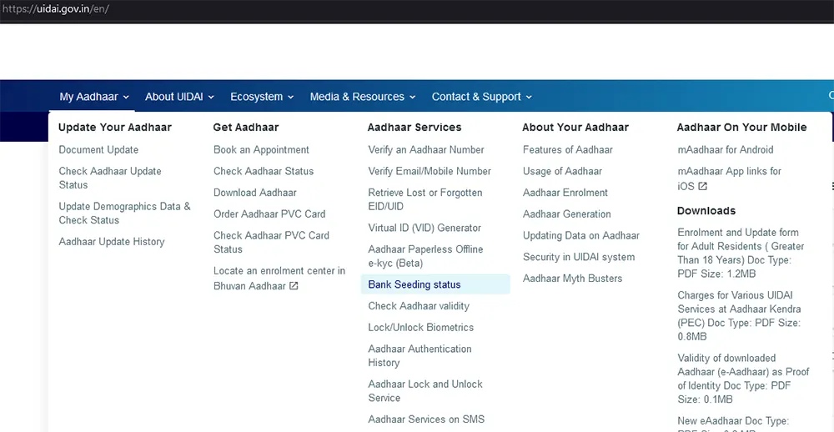Open Features of Aadhaar page
This screenshot has height=432, width=834.
pyautogui.click(x=567, y=150)
